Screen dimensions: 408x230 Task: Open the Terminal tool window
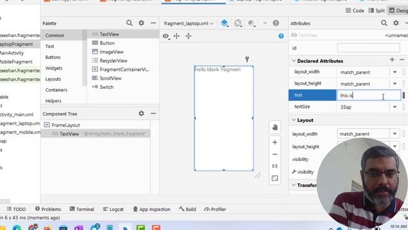tap(82, 209)
